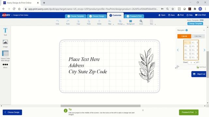Show Navigator info tooltip icon

(x=186, y=30)
